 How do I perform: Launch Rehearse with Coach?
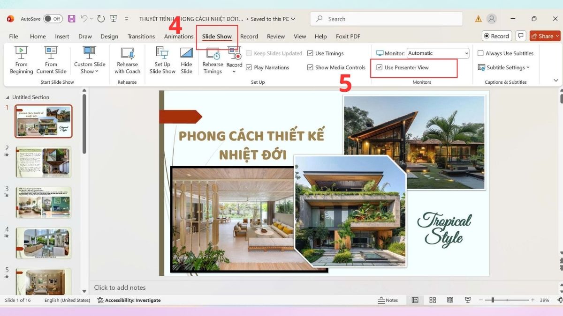(x=127, y=60)
